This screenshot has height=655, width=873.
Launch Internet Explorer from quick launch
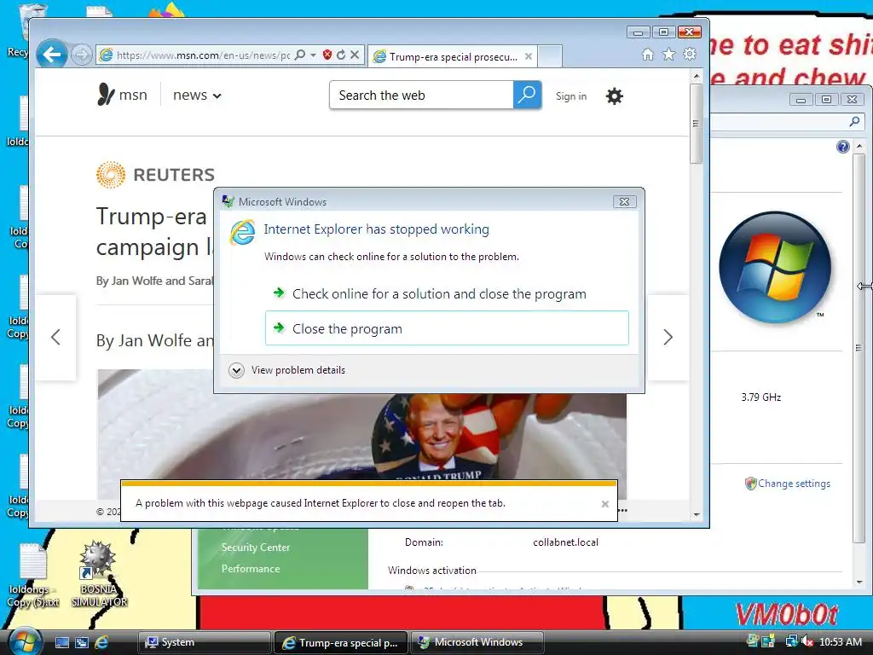[x=102, y=642]
